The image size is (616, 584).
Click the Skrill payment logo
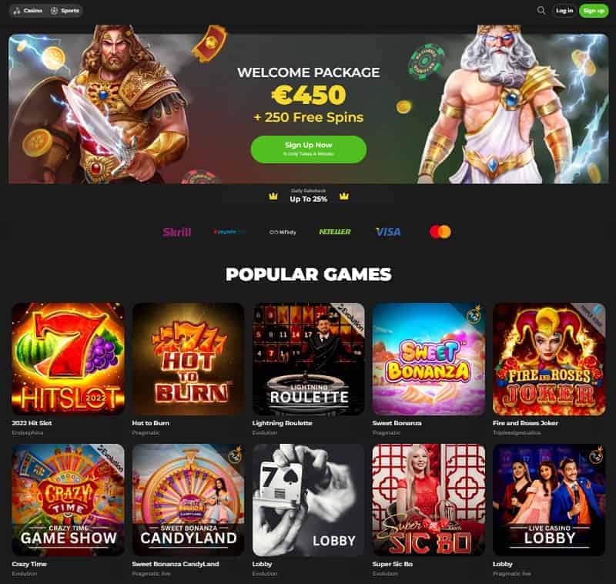click(177, 232)
